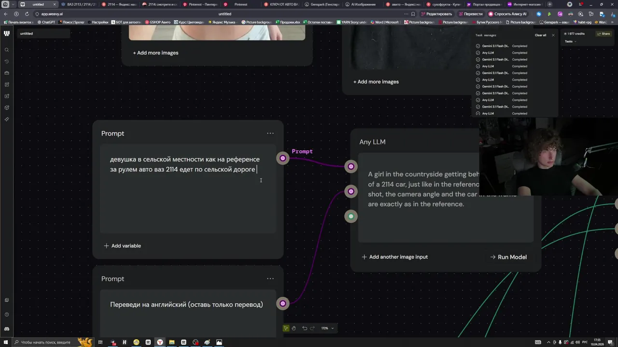Image resolution: width=618 pixels, height=347 pixels.
Task: Click Add more images under the dark image
Action: pos(376,81)
